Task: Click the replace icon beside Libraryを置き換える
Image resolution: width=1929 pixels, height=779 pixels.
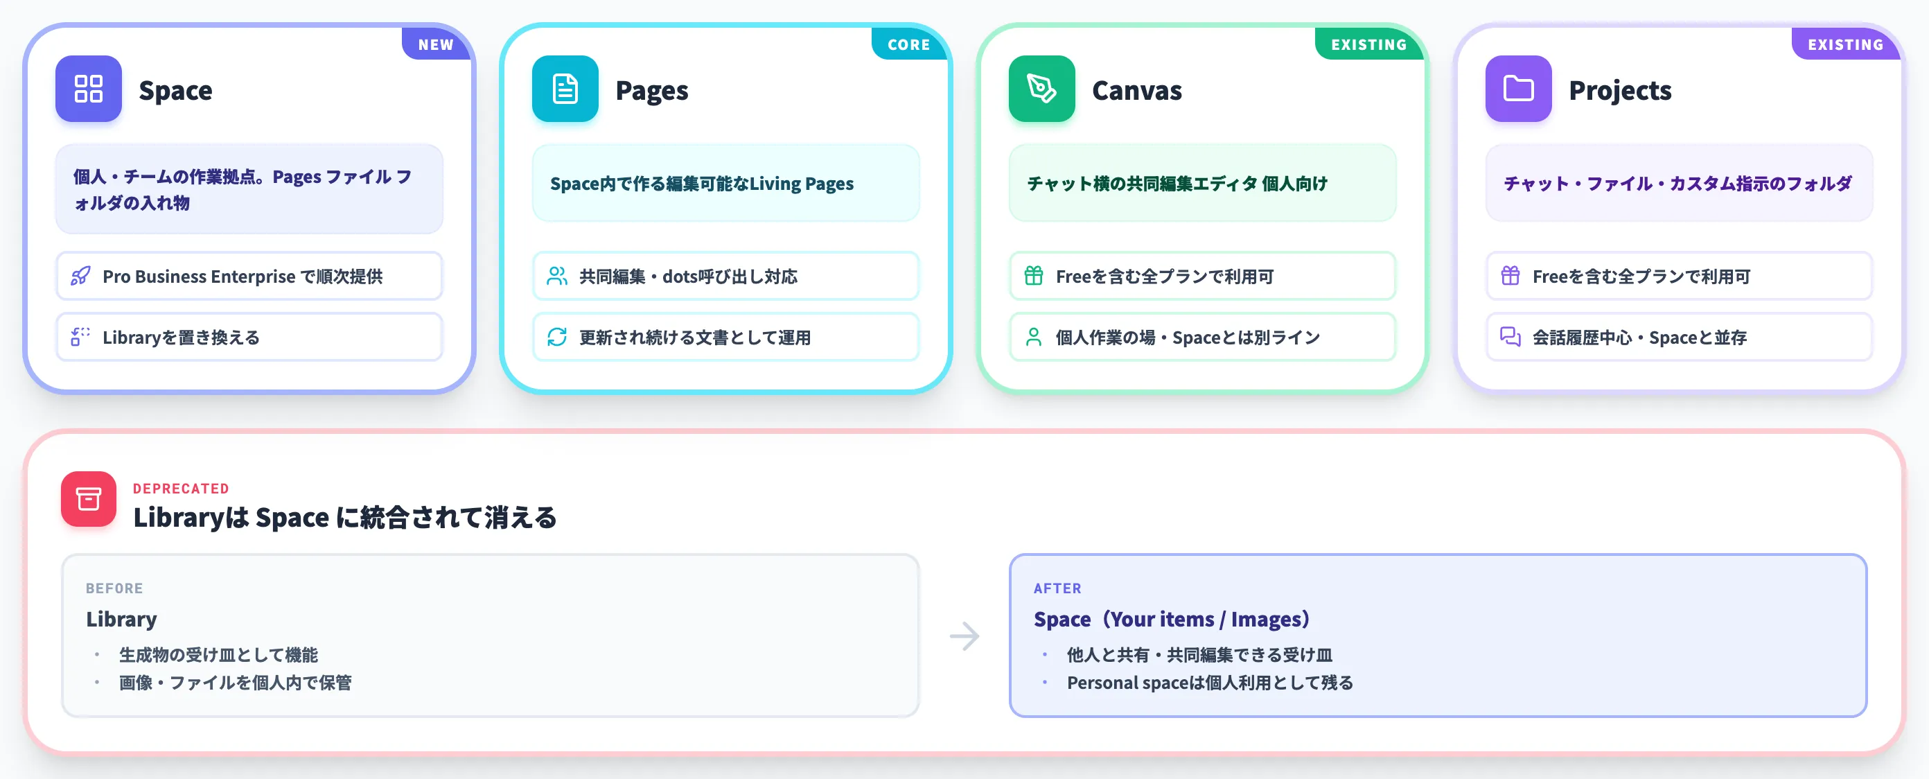Action: (80, 337)
